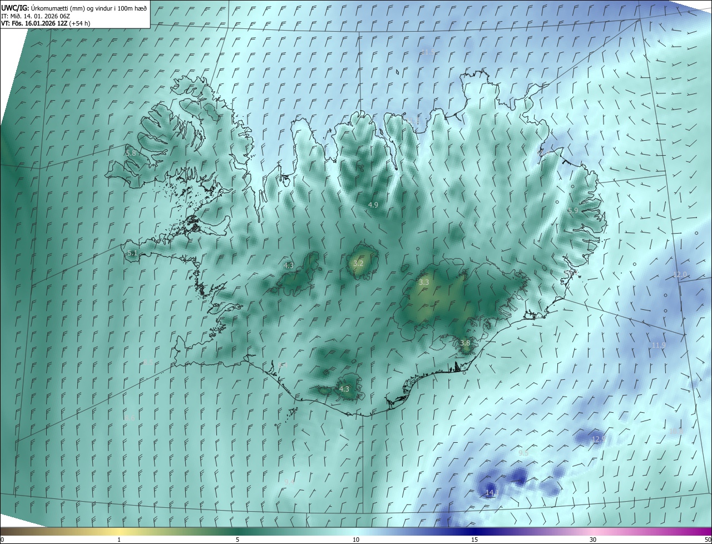Click the 12.9 value label in the southeast sea

598,439
